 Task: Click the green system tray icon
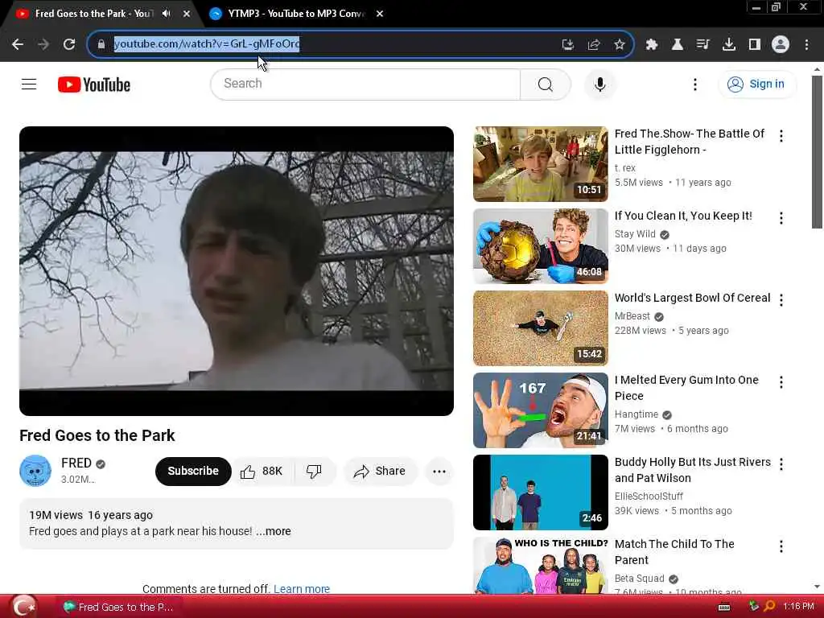753,607
